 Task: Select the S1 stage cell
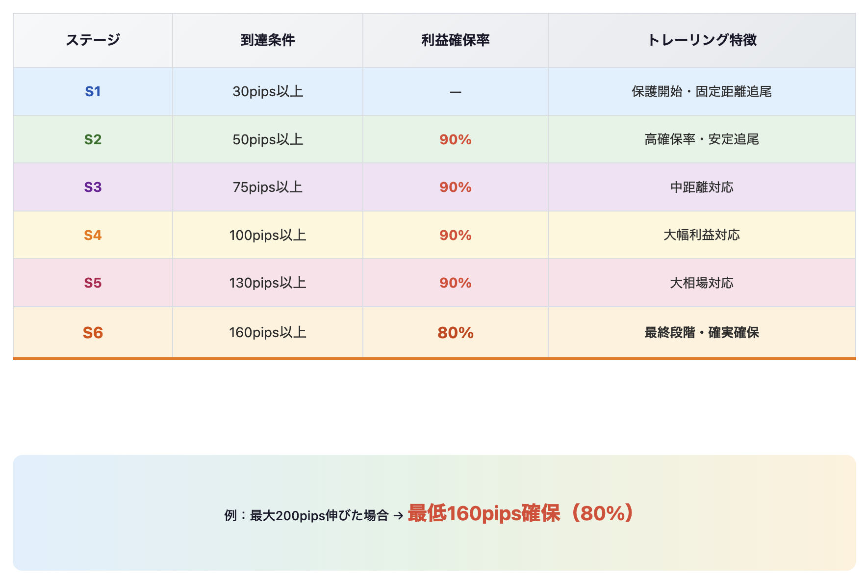tap(93, 92)
